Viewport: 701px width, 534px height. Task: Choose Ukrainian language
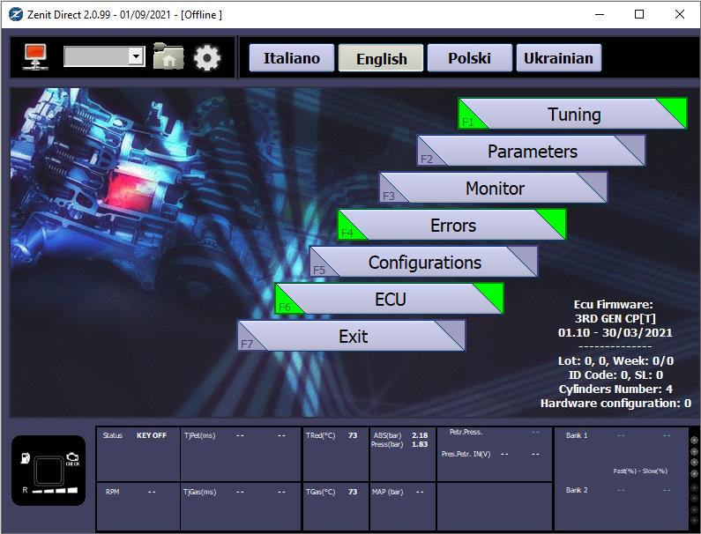coord(558,58)
